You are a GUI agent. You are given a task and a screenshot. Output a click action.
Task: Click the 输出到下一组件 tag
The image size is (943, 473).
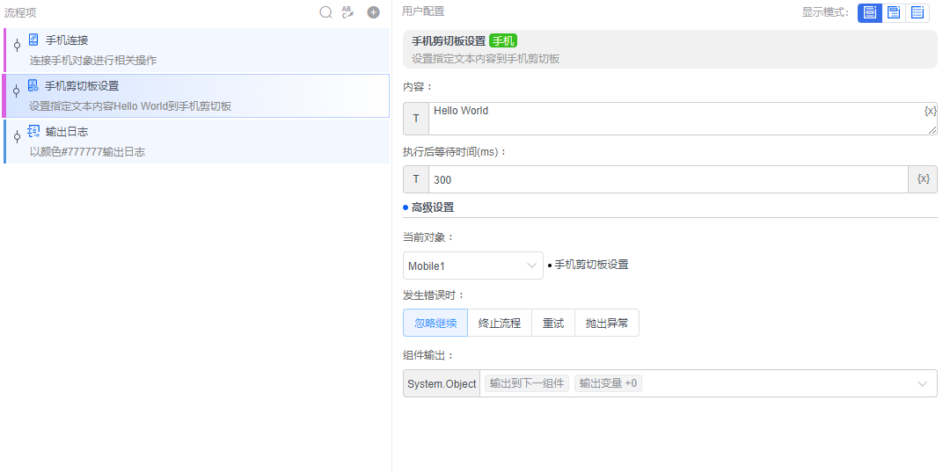point(527,383)
